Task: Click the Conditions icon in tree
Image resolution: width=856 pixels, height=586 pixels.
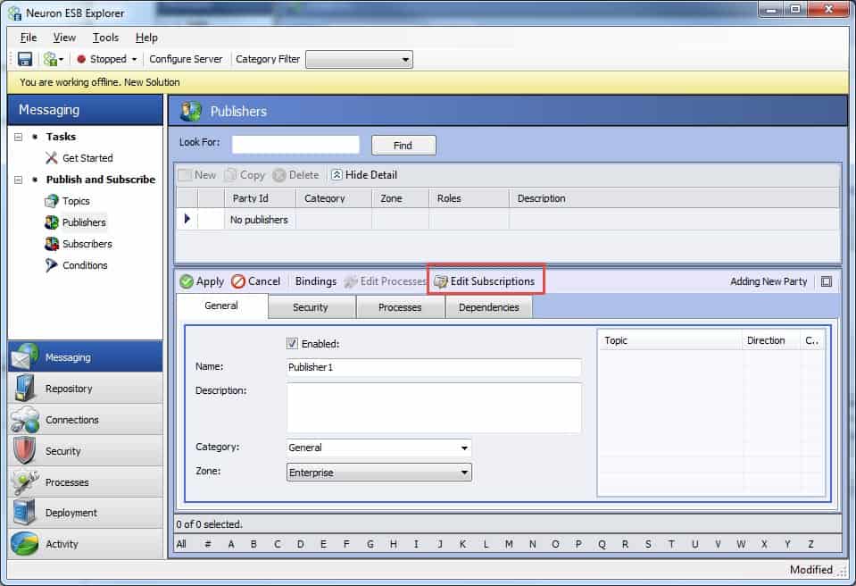Action: coord(51,265)
